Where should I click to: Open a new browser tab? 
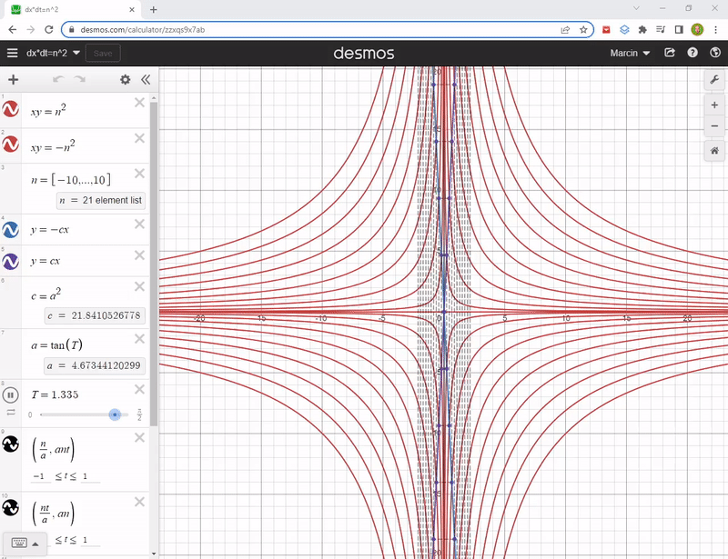(x=153, y=9)
